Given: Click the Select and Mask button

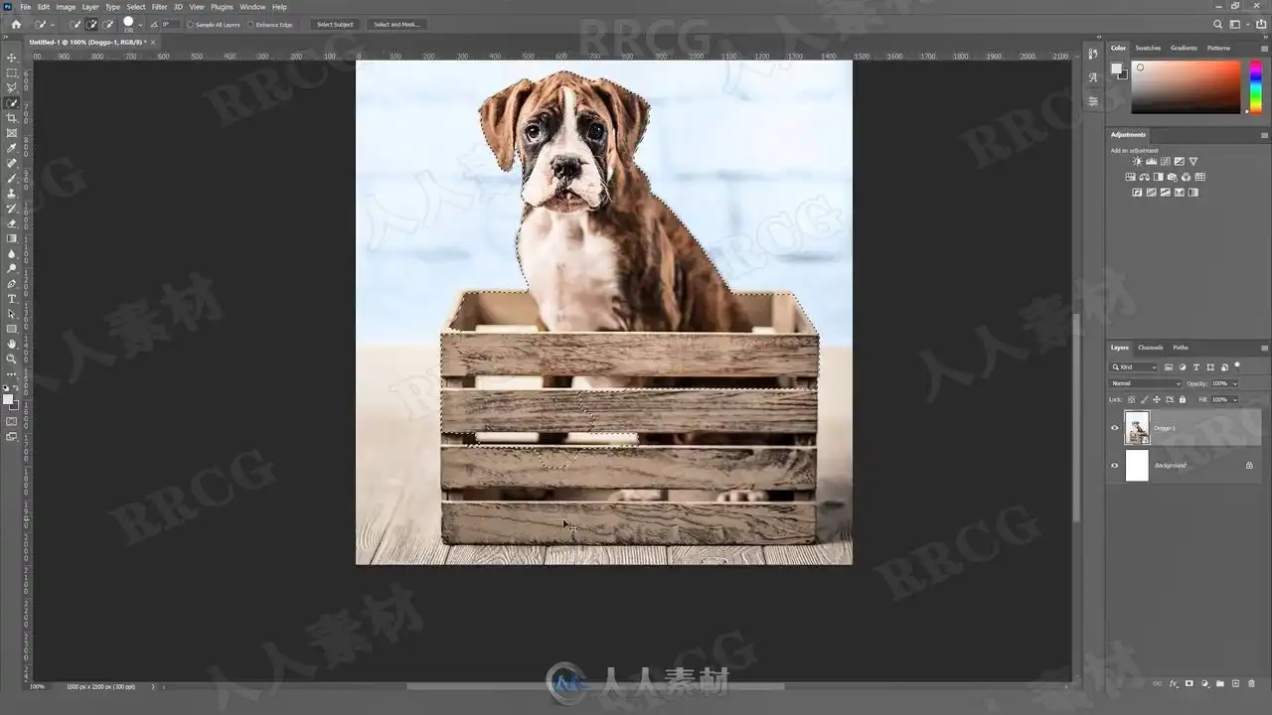Looking at the screenshot, I should click(x=397, y=24).
